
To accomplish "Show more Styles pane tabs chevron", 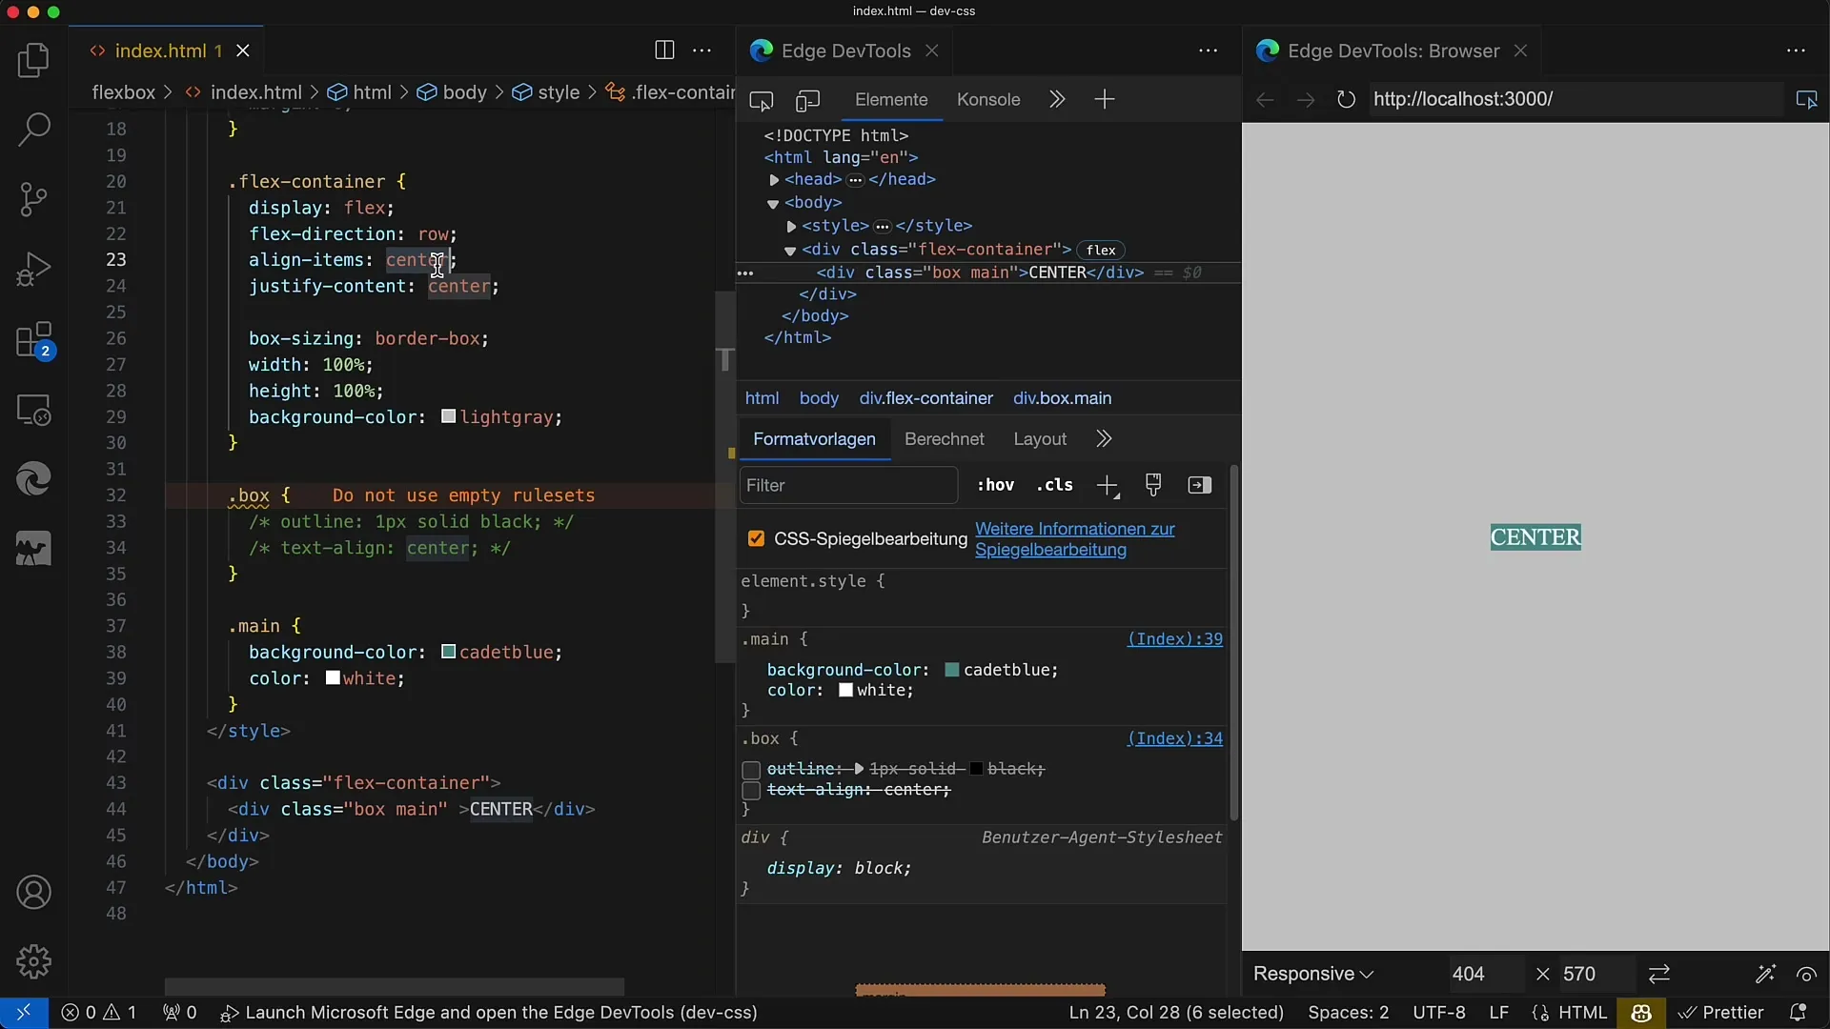I will point(1104,439).
